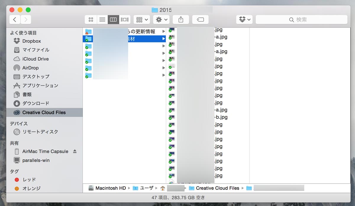Viewport: 355px width, 206px height.
Task: Open デスクトップ in the sidebar
Action: click(44, 77)
